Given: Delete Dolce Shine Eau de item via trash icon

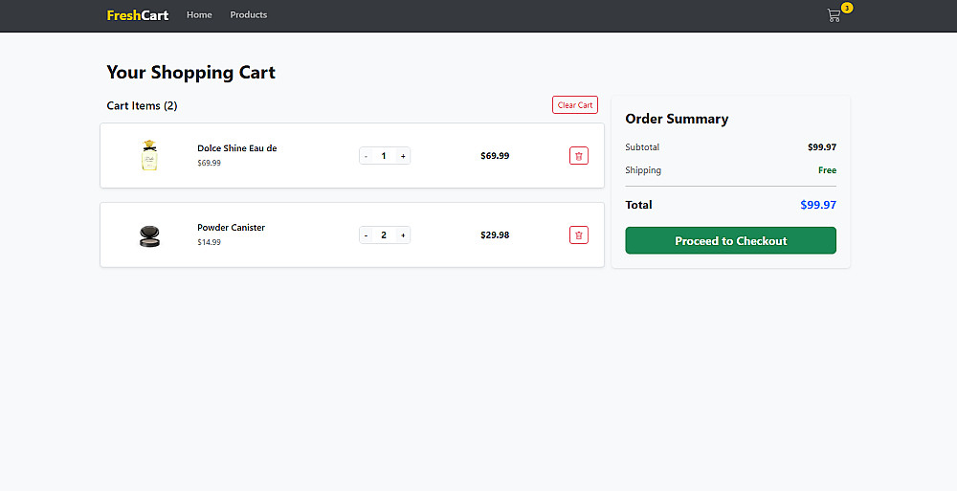Looking at the screenshot, I should pos(579,156).
